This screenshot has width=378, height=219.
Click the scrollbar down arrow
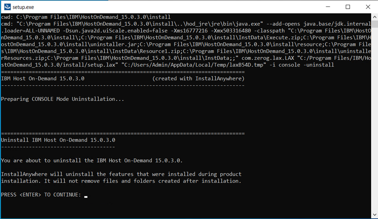point(374,215)
